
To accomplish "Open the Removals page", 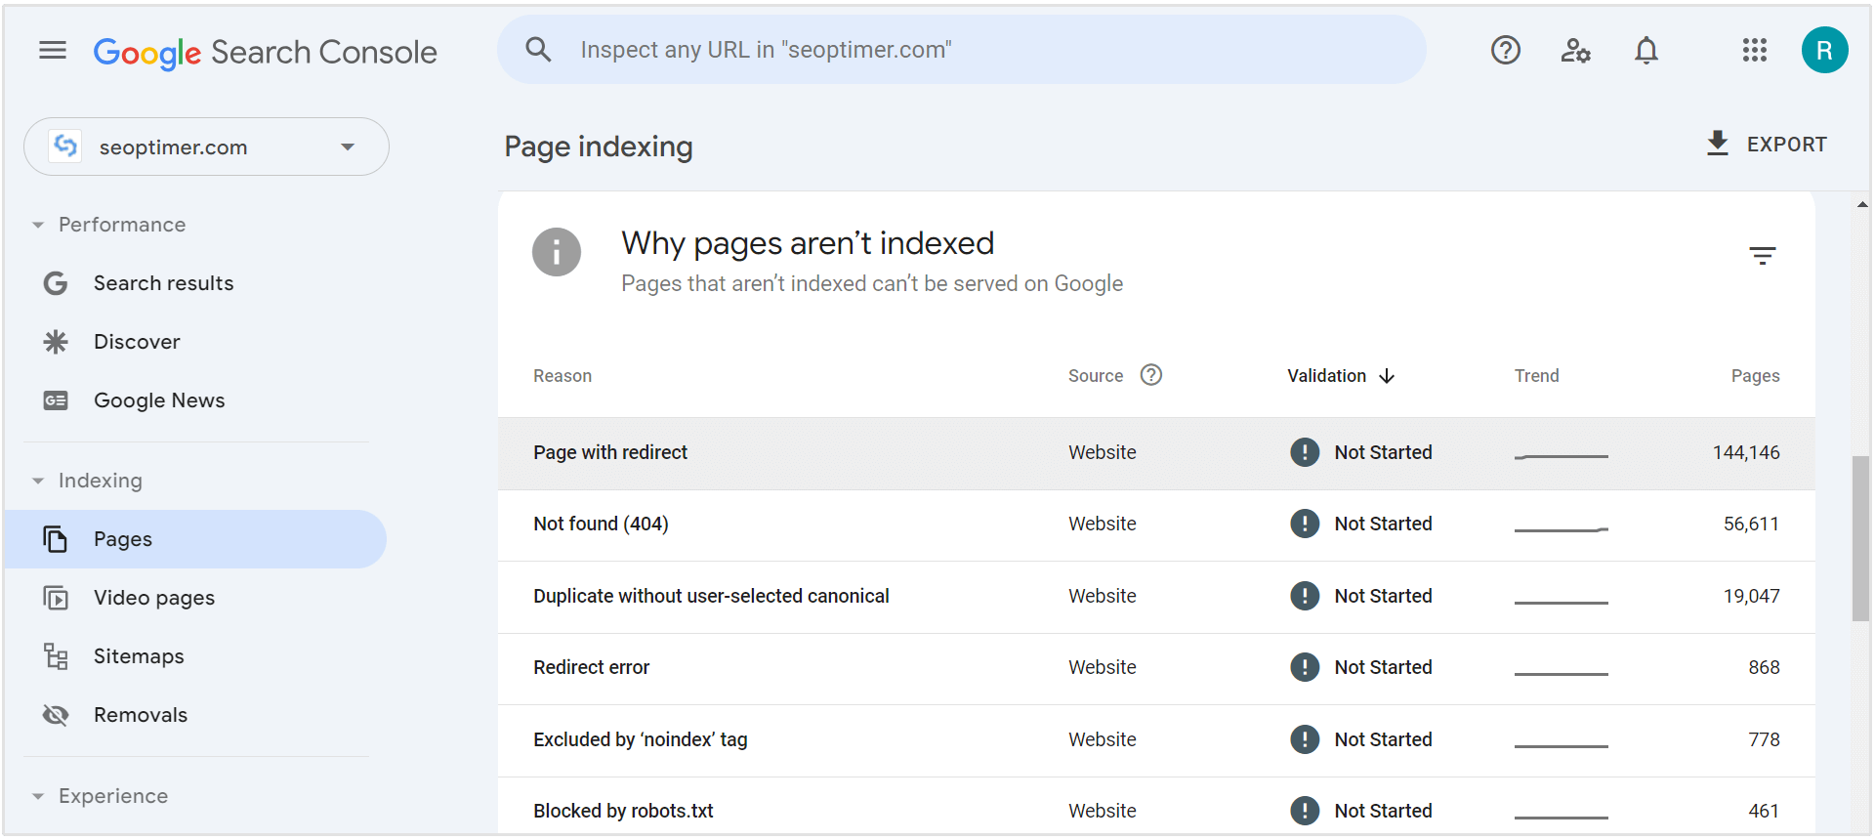I will [x=141, y=715].
